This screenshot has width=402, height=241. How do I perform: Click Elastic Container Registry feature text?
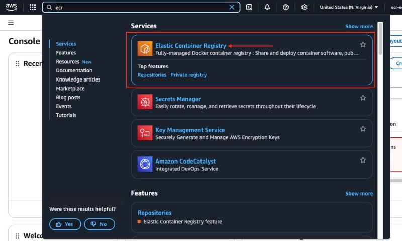[182, 222]
